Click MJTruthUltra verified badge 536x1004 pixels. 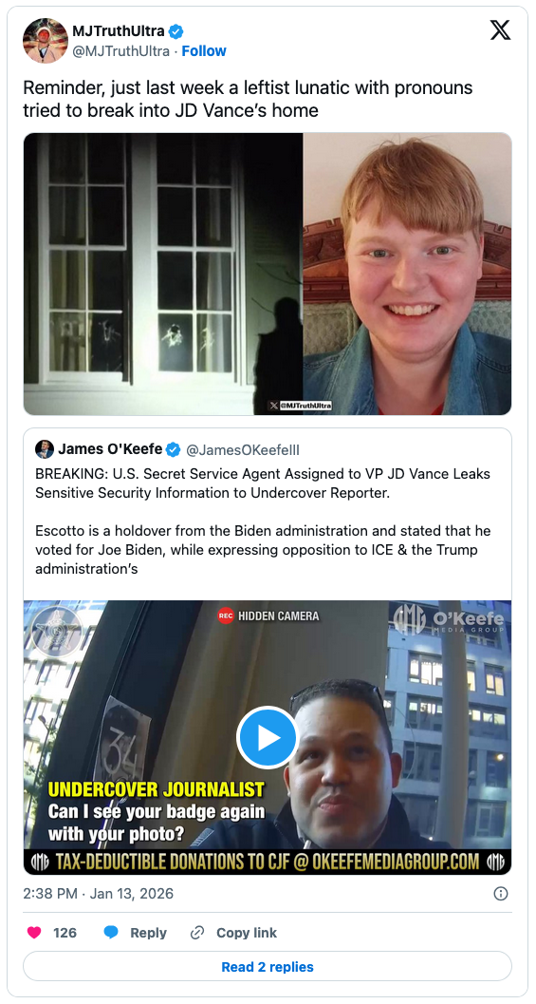(176, 30)
